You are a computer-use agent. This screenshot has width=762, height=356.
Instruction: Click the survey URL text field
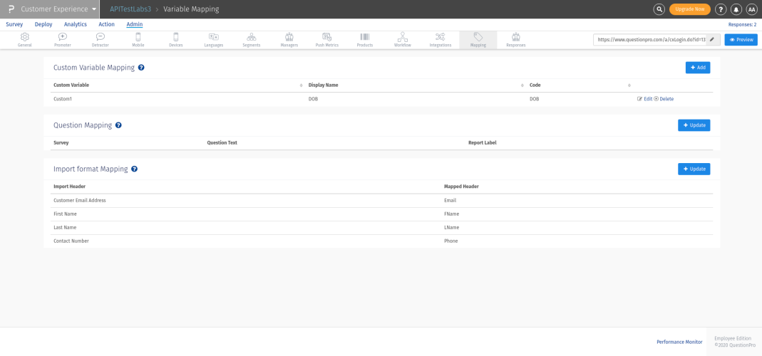pyautogui.click(x=649, y=39)
